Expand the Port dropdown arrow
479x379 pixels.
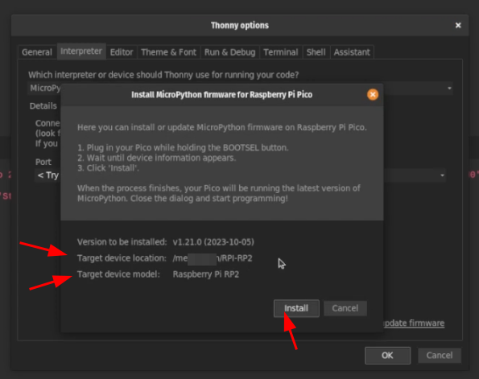(442, 175)
